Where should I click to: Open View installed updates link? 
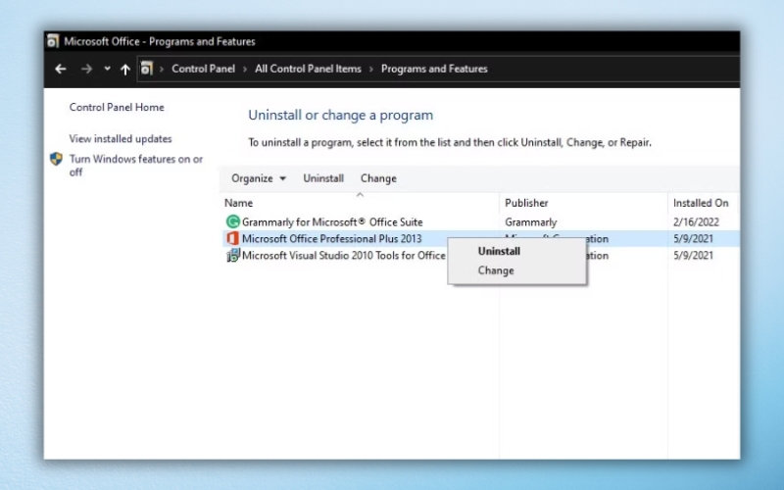(x=121, y=139)
